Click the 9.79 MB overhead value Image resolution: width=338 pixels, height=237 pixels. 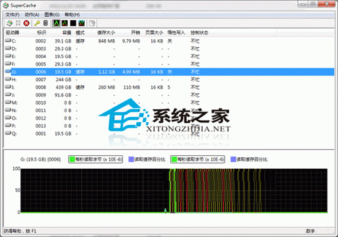[x=131, y=41]
